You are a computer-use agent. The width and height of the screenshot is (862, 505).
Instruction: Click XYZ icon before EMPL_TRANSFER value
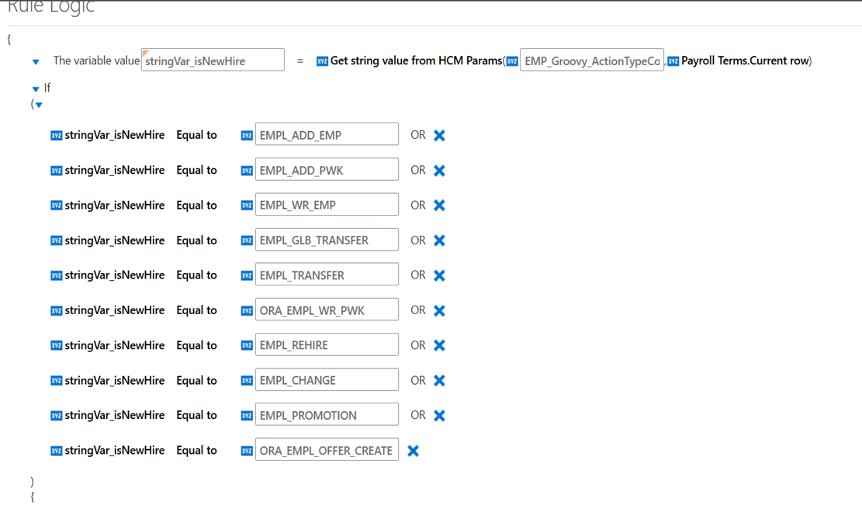point(247,275)
